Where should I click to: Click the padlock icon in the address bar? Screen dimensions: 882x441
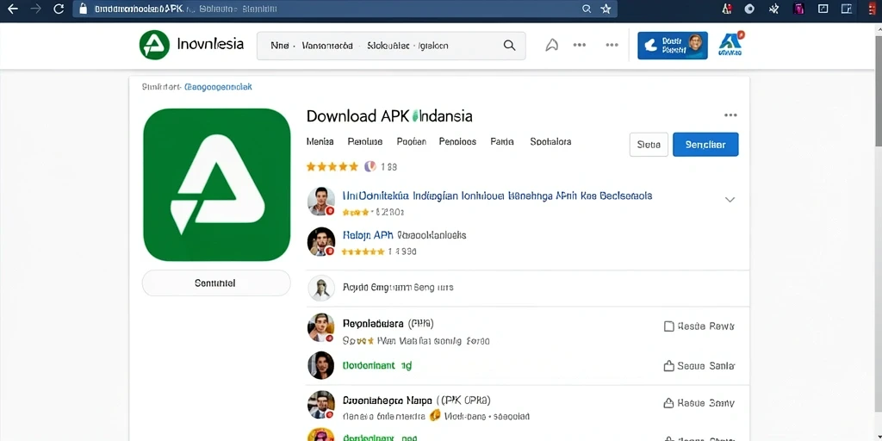pos(84,9)
